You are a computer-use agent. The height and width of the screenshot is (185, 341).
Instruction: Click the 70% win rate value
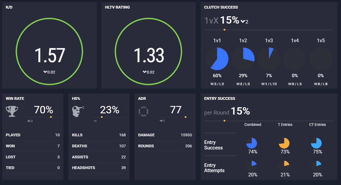point(44,110)
